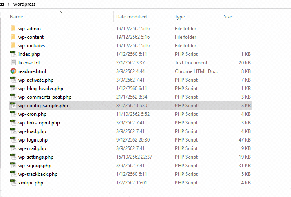
Task: Click the wp-links-opml.php file icon
Action: pos(13,122)
